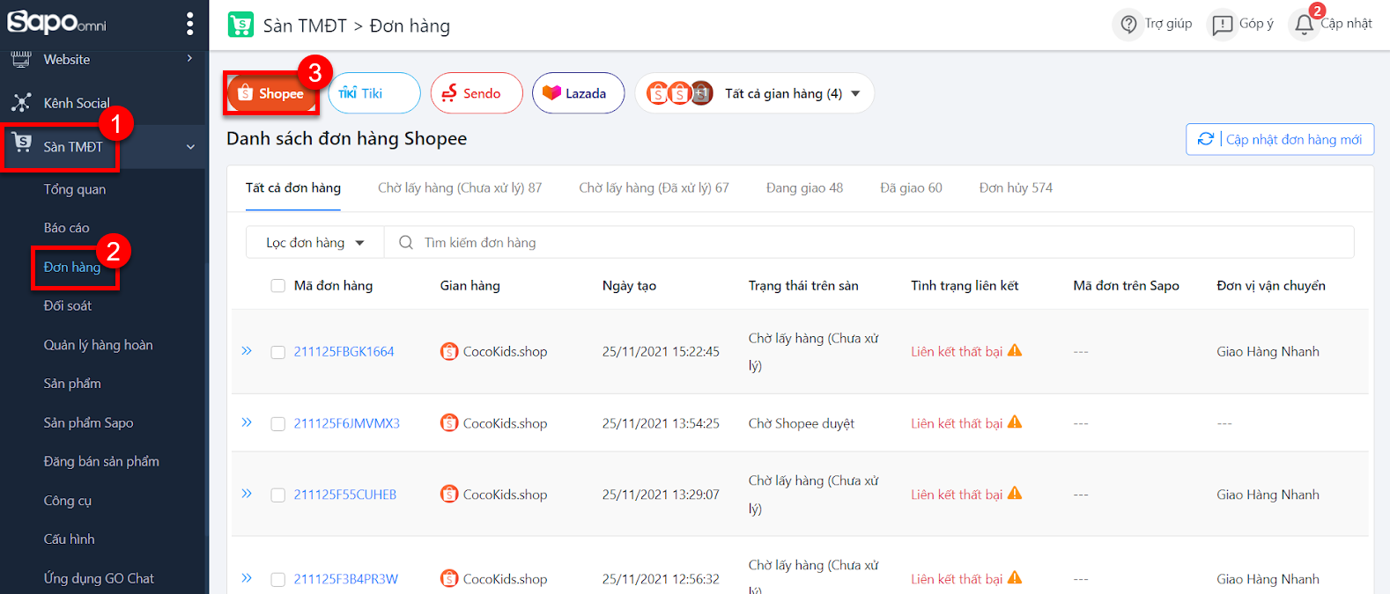
Task: Click Liên kết thất bại text for 211125F6JMVMX3
Action: point(957,423)
